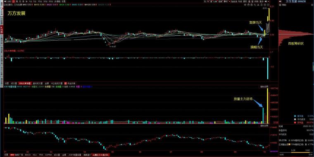Toggle the 1分 one-minute period button

31,1
